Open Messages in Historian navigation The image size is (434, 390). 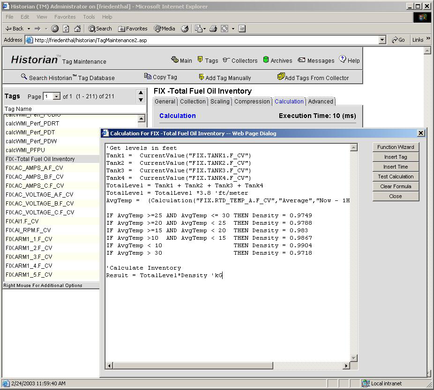coord(316,60)
